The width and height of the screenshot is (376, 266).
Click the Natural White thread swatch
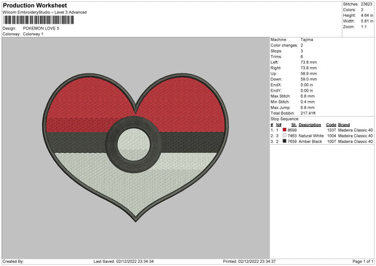point(285,136)
